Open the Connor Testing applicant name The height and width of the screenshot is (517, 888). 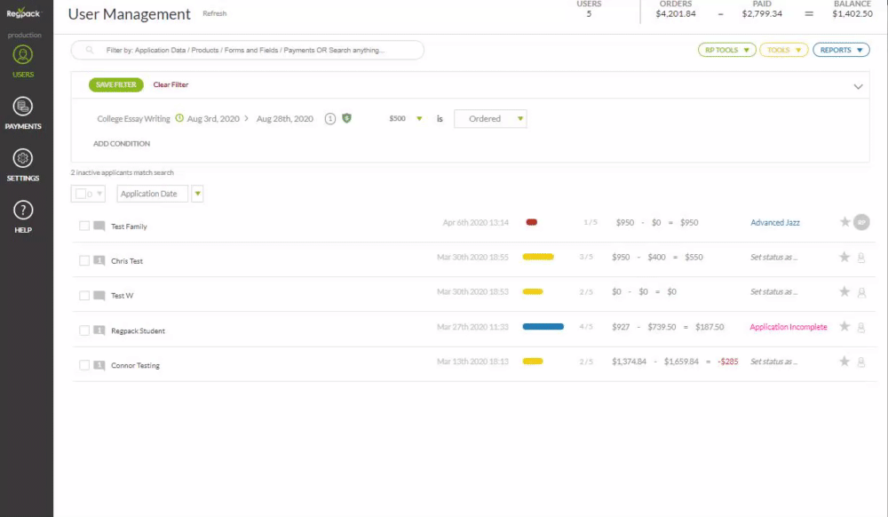135,365
